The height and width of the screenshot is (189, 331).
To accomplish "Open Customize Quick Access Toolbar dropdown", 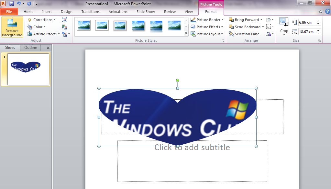I will tap(36, 4).
